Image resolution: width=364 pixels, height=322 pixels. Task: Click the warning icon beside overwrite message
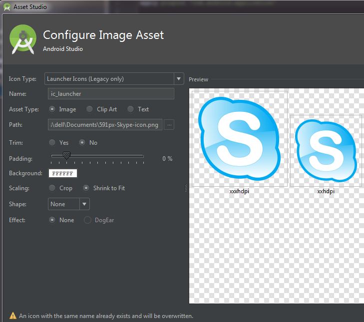12,316
